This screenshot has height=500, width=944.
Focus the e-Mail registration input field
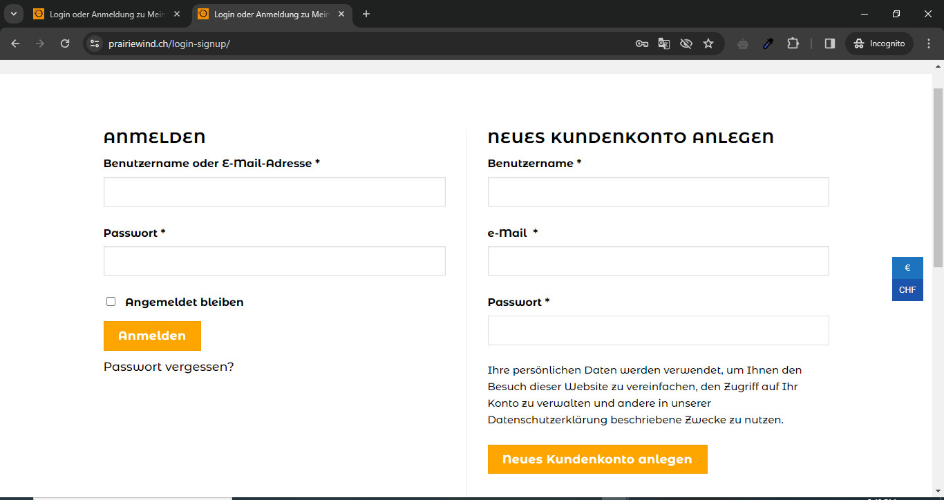tap(658, 261)
